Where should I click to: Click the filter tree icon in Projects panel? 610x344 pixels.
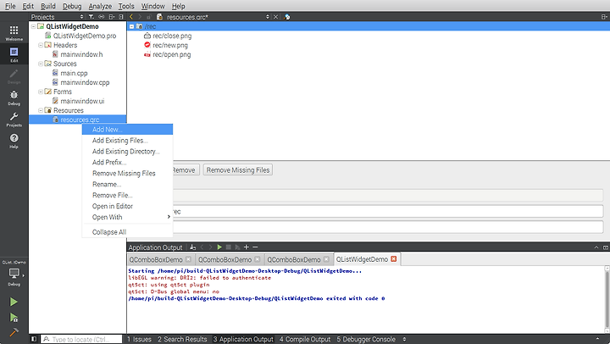pyautogui.click(x=91, y=17)
